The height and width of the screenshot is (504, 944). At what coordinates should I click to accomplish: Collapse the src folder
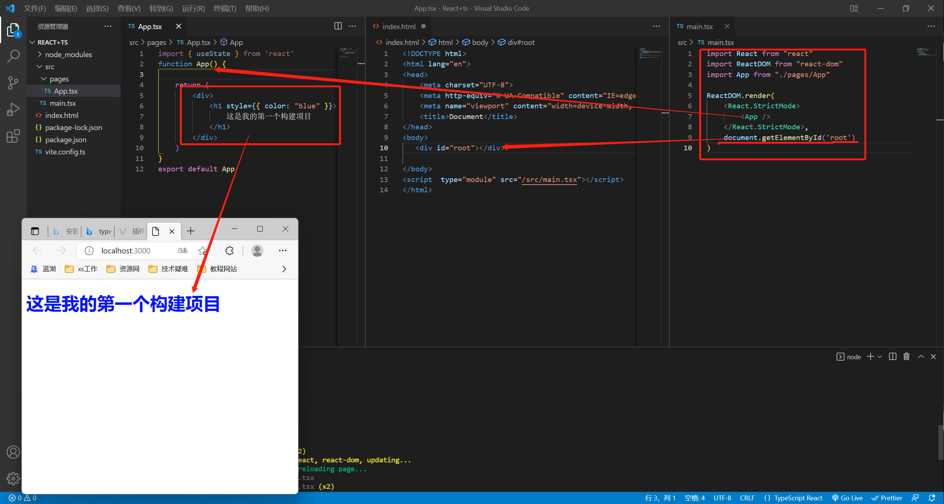39,67
